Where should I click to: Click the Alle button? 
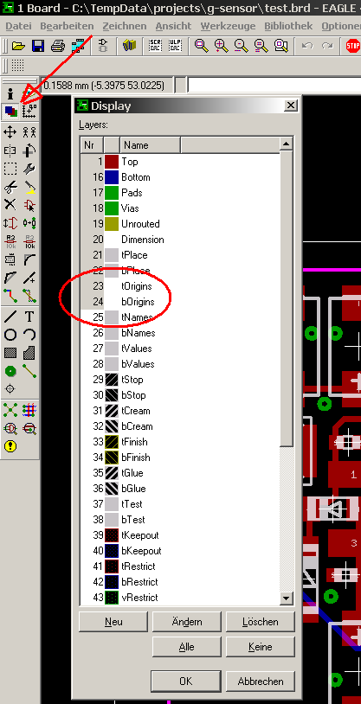[187, 647]
